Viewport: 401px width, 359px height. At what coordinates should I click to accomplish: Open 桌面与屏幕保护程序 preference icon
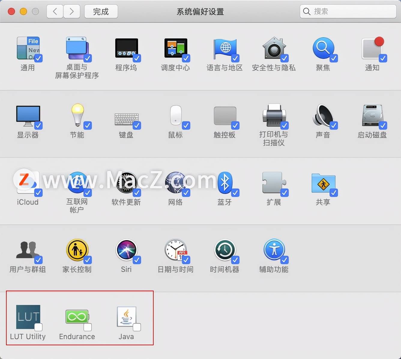(x=77, y=48)
